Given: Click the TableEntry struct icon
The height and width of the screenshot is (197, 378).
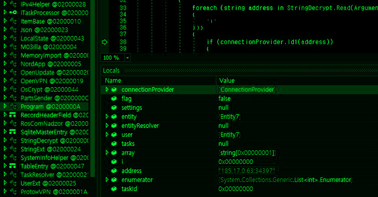Looking at the screenshot, I should tap(12, 166).
